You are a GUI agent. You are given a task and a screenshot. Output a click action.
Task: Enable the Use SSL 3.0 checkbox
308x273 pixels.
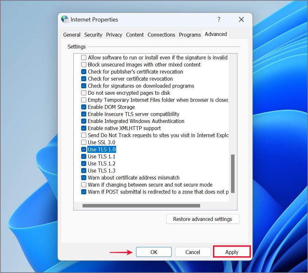click(x=84, y=142)
